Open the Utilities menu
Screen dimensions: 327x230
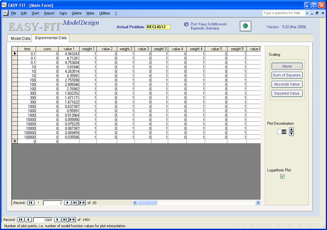click(105, 13)
